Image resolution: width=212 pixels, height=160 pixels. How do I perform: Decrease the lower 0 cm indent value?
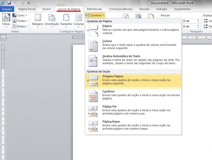click(x=198, y=28)
